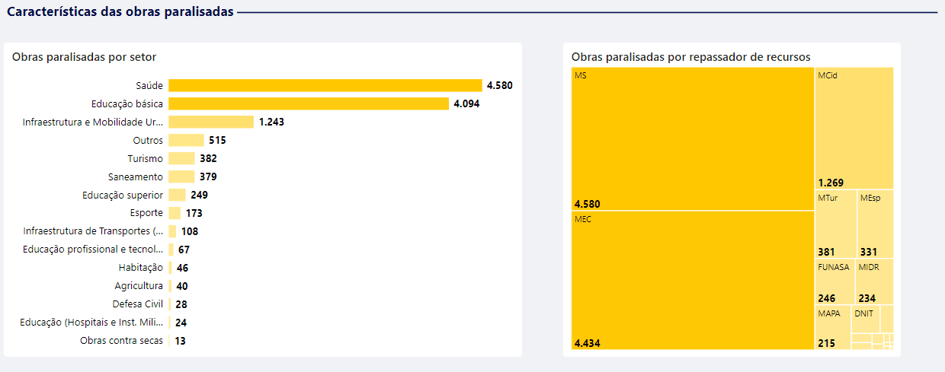The image size is (945, 372).
Task: Select the Saneamento bar showing 379
Action: [x=181, y=176]
